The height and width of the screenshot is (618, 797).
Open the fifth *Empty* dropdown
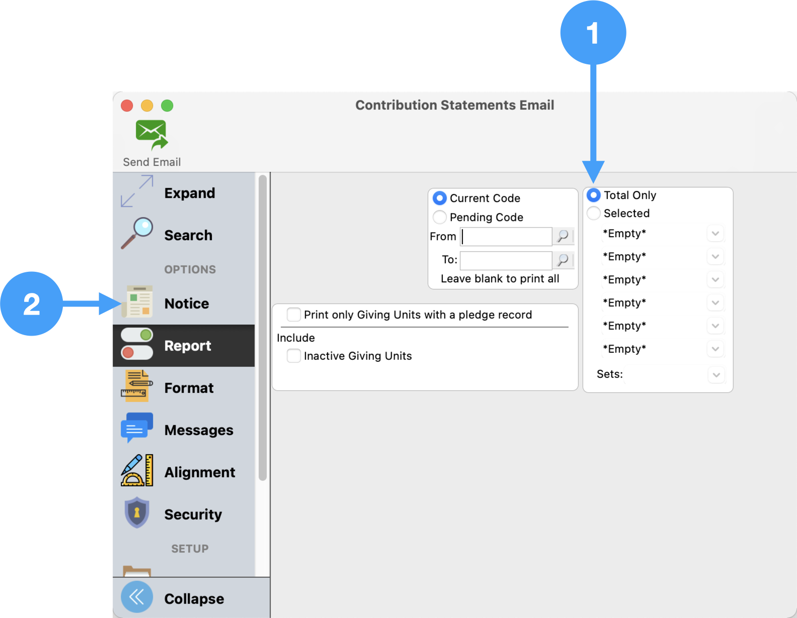(715, 326)
